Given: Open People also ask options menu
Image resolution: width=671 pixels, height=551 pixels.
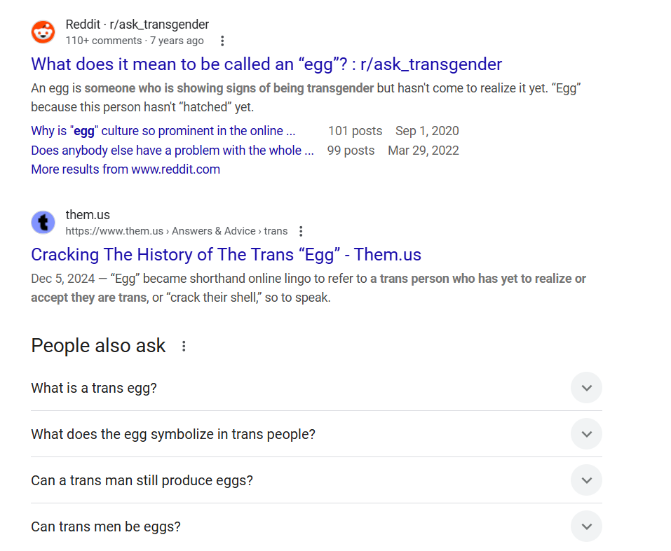Looking at the screenshot, I should 184,346.
